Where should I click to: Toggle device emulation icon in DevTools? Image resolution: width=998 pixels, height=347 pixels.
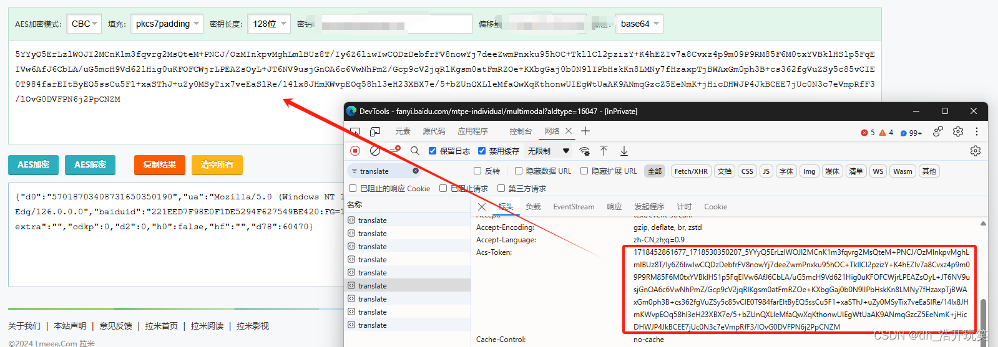(x=375, y=131)
